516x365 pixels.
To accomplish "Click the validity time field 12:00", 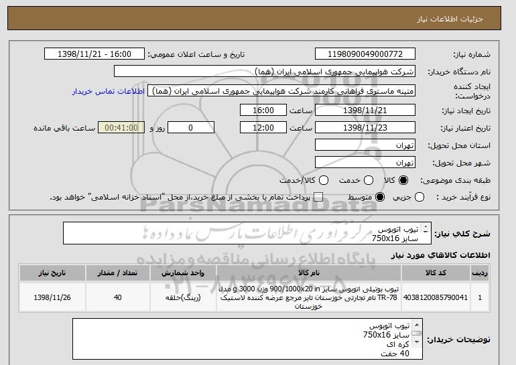I will point(263,128).
